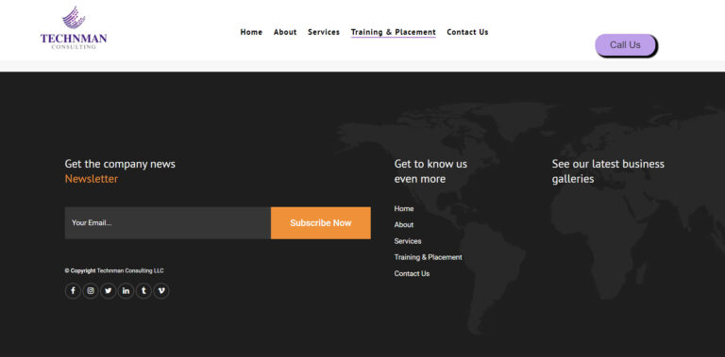The image size is (725, 357).
Task: Focus the Your Email input field
Action: pos(167,223)
